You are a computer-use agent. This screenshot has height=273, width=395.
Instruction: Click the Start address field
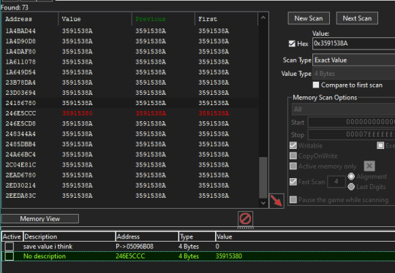pos(351,122)
